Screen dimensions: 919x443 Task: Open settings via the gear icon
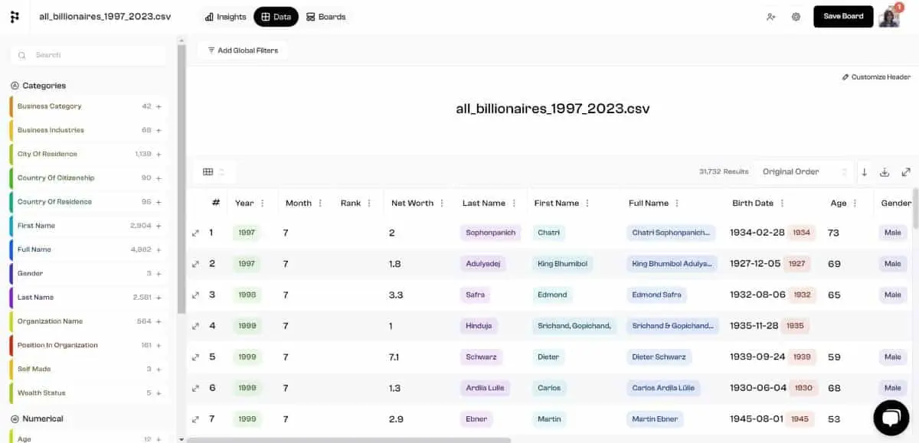pyautogui.click(x=795, y=16)
